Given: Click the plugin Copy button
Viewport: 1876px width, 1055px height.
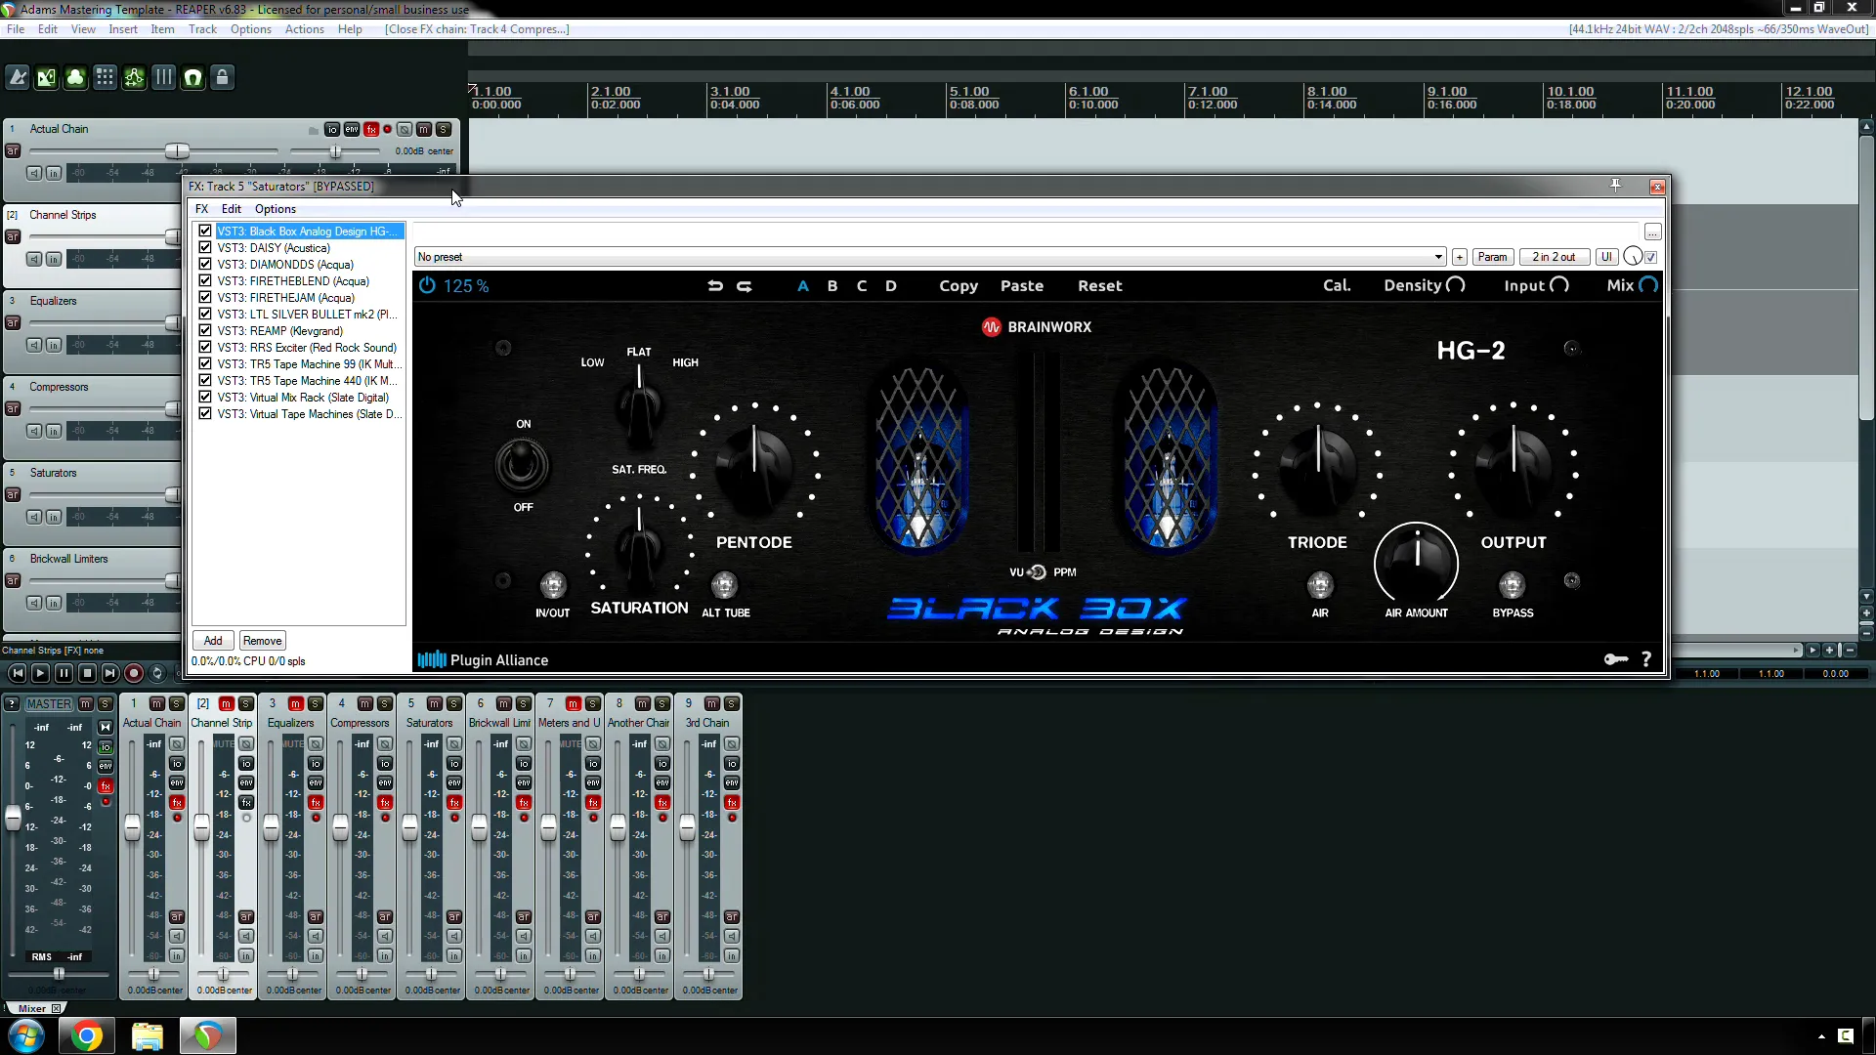Looking at the screenshot, I should coord(959,285).
